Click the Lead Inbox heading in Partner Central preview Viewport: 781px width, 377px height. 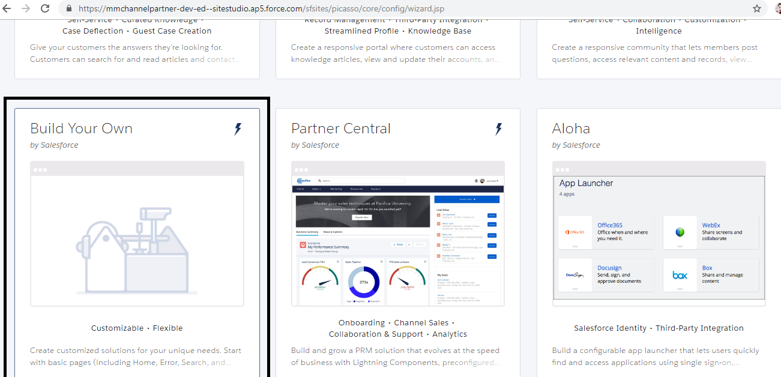(x=443, y=209)
